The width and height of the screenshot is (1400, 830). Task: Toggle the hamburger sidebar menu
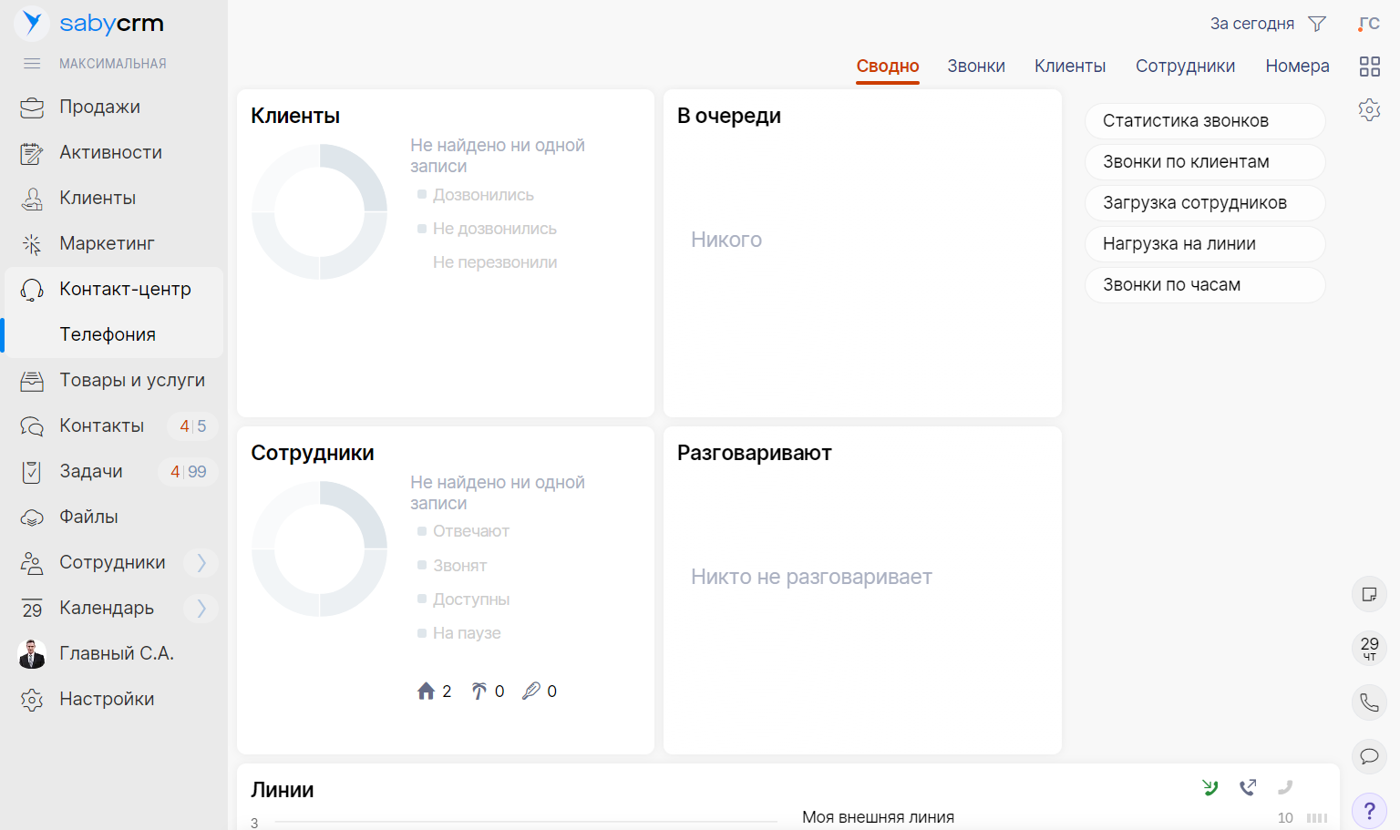[32, 64]
